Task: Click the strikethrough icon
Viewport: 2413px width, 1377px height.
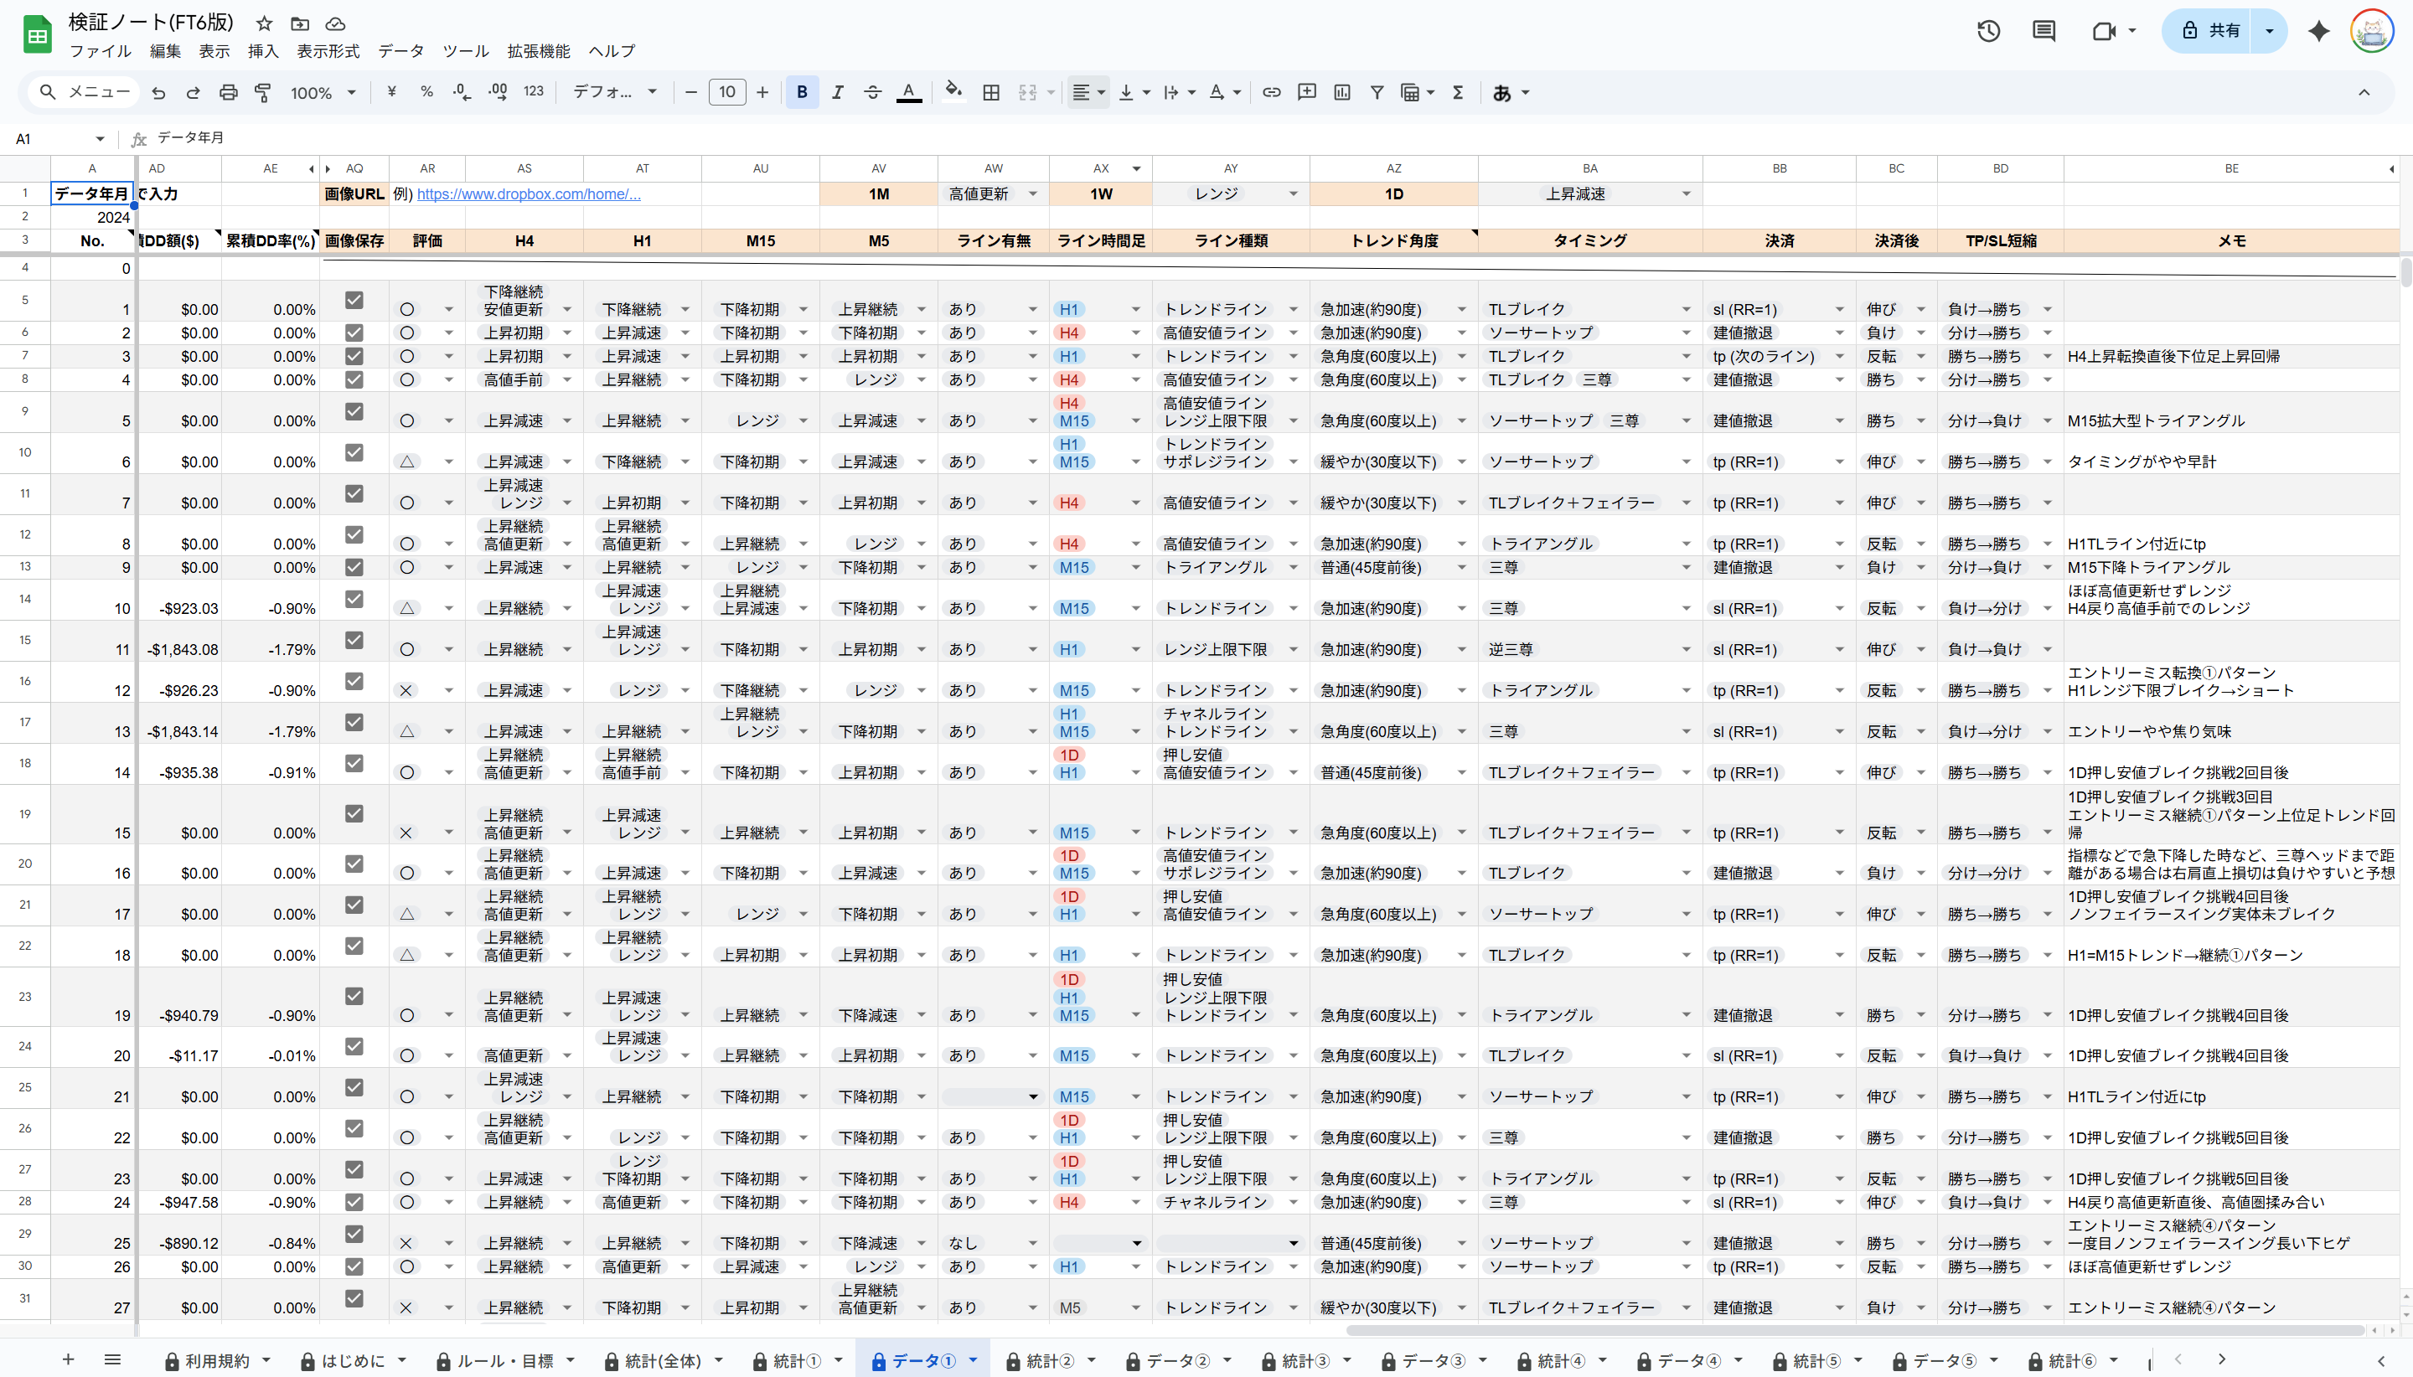Action: (872, 93)
